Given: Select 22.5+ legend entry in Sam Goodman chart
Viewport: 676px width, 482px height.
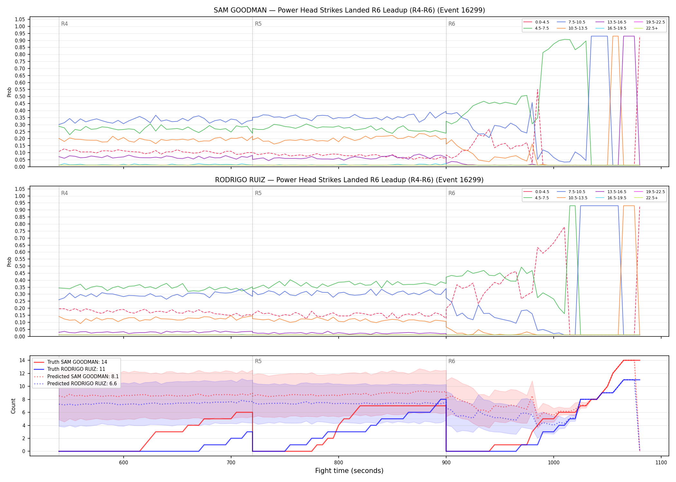Looking at the screenshot, I should tap(646, 28).
